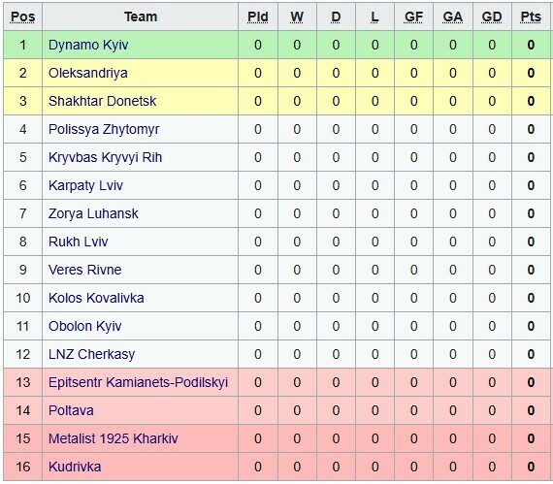Click the Shakhtar Donetsk link

click(x=102, y=101)
